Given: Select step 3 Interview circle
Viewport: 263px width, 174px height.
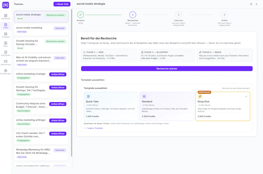Looking at the screenshot, I should point(179,15).
